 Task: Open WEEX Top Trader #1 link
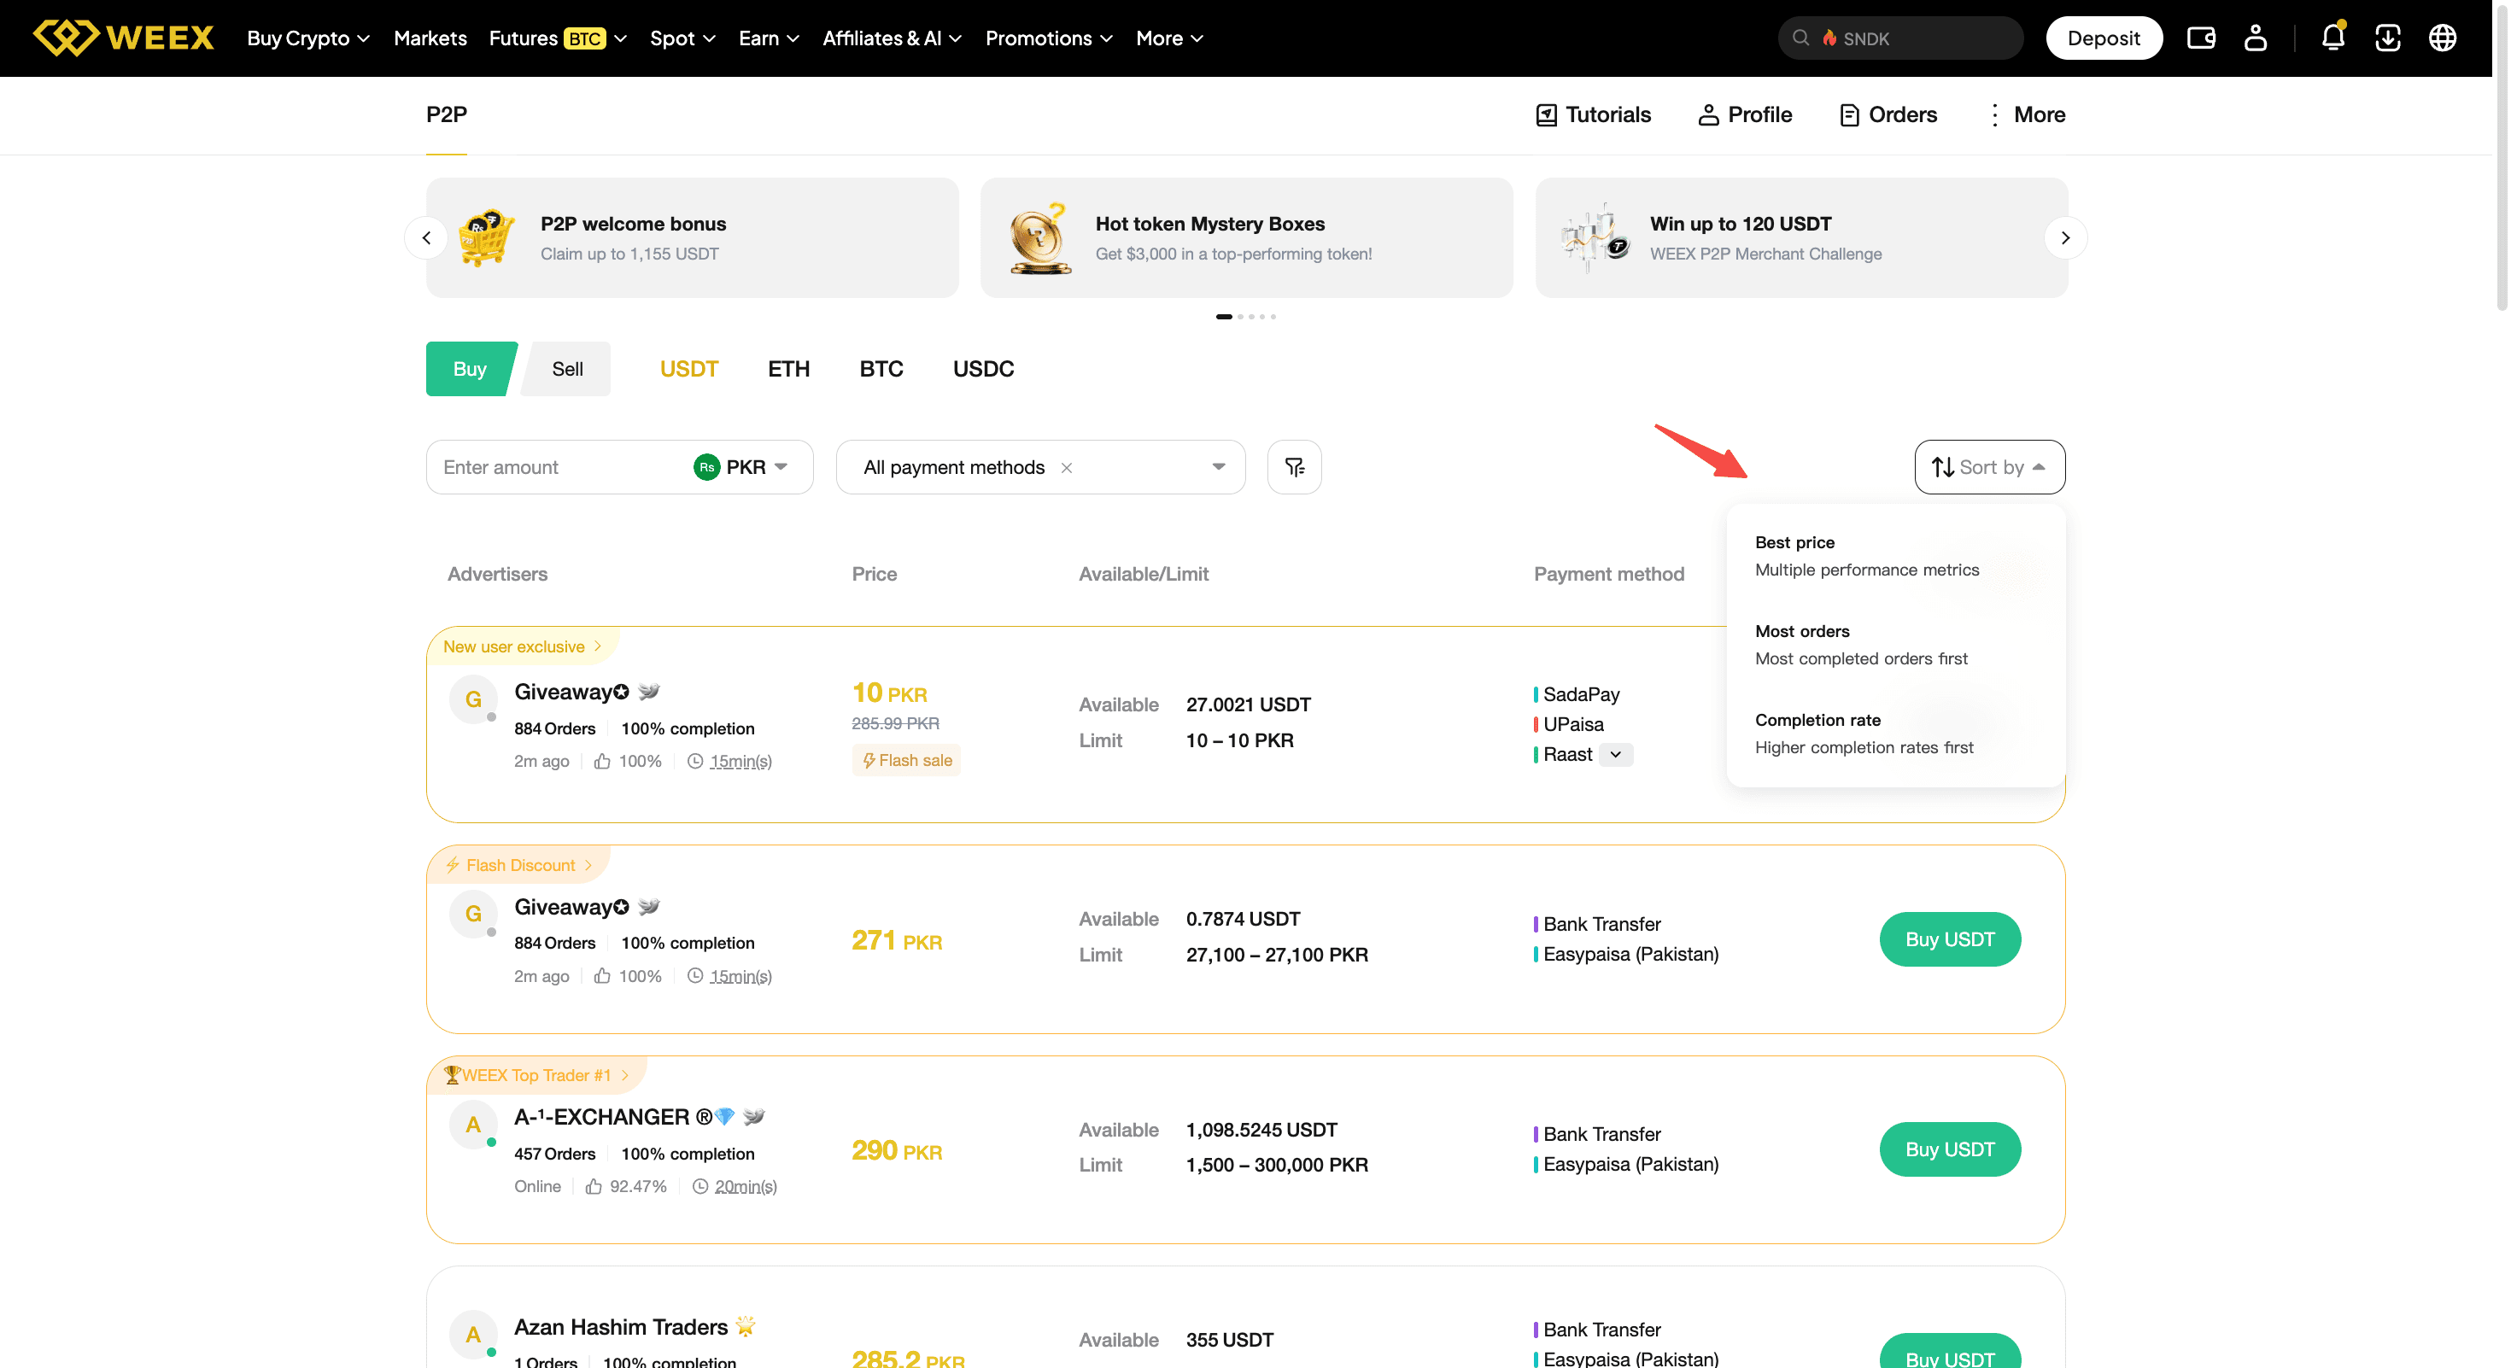coord(537,1075)
